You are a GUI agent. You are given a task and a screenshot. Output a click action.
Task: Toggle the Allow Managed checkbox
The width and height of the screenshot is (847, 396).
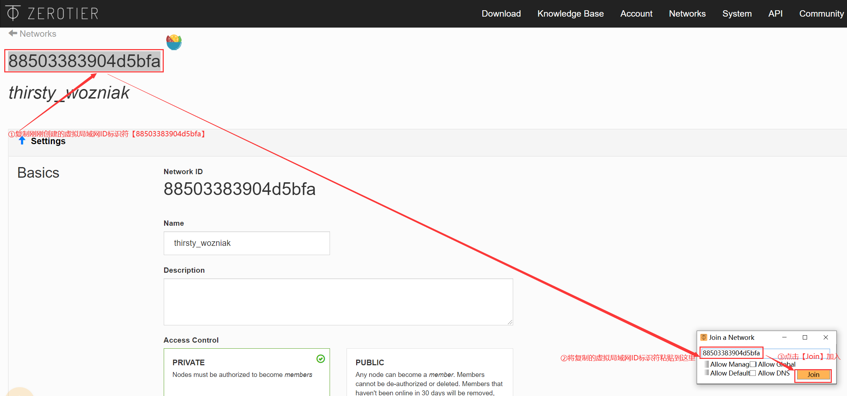pos(707,364)
